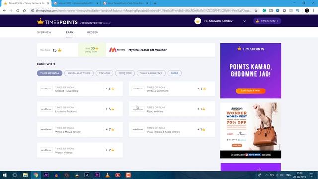Expand the Shuvam Sehdev account dropdown arrow
Image resolution: width=318 pixels, height=179 pixels.
click(245, 21)
